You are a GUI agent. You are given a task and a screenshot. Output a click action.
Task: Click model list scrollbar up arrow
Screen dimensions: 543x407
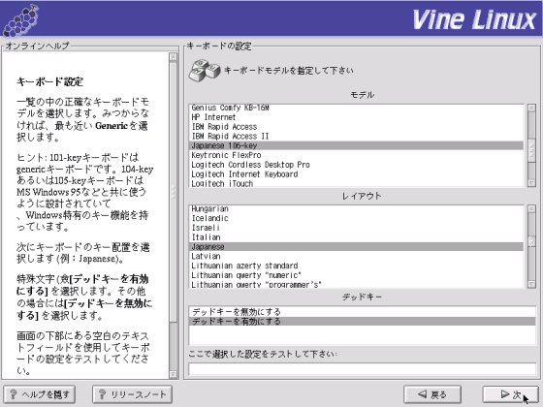531,108
